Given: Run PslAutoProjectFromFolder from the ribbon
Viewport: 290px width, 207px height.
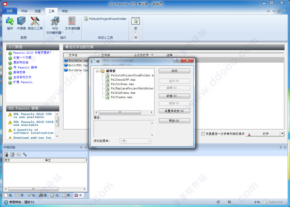Looking at the screenshot, I should [x=105, y=19].
